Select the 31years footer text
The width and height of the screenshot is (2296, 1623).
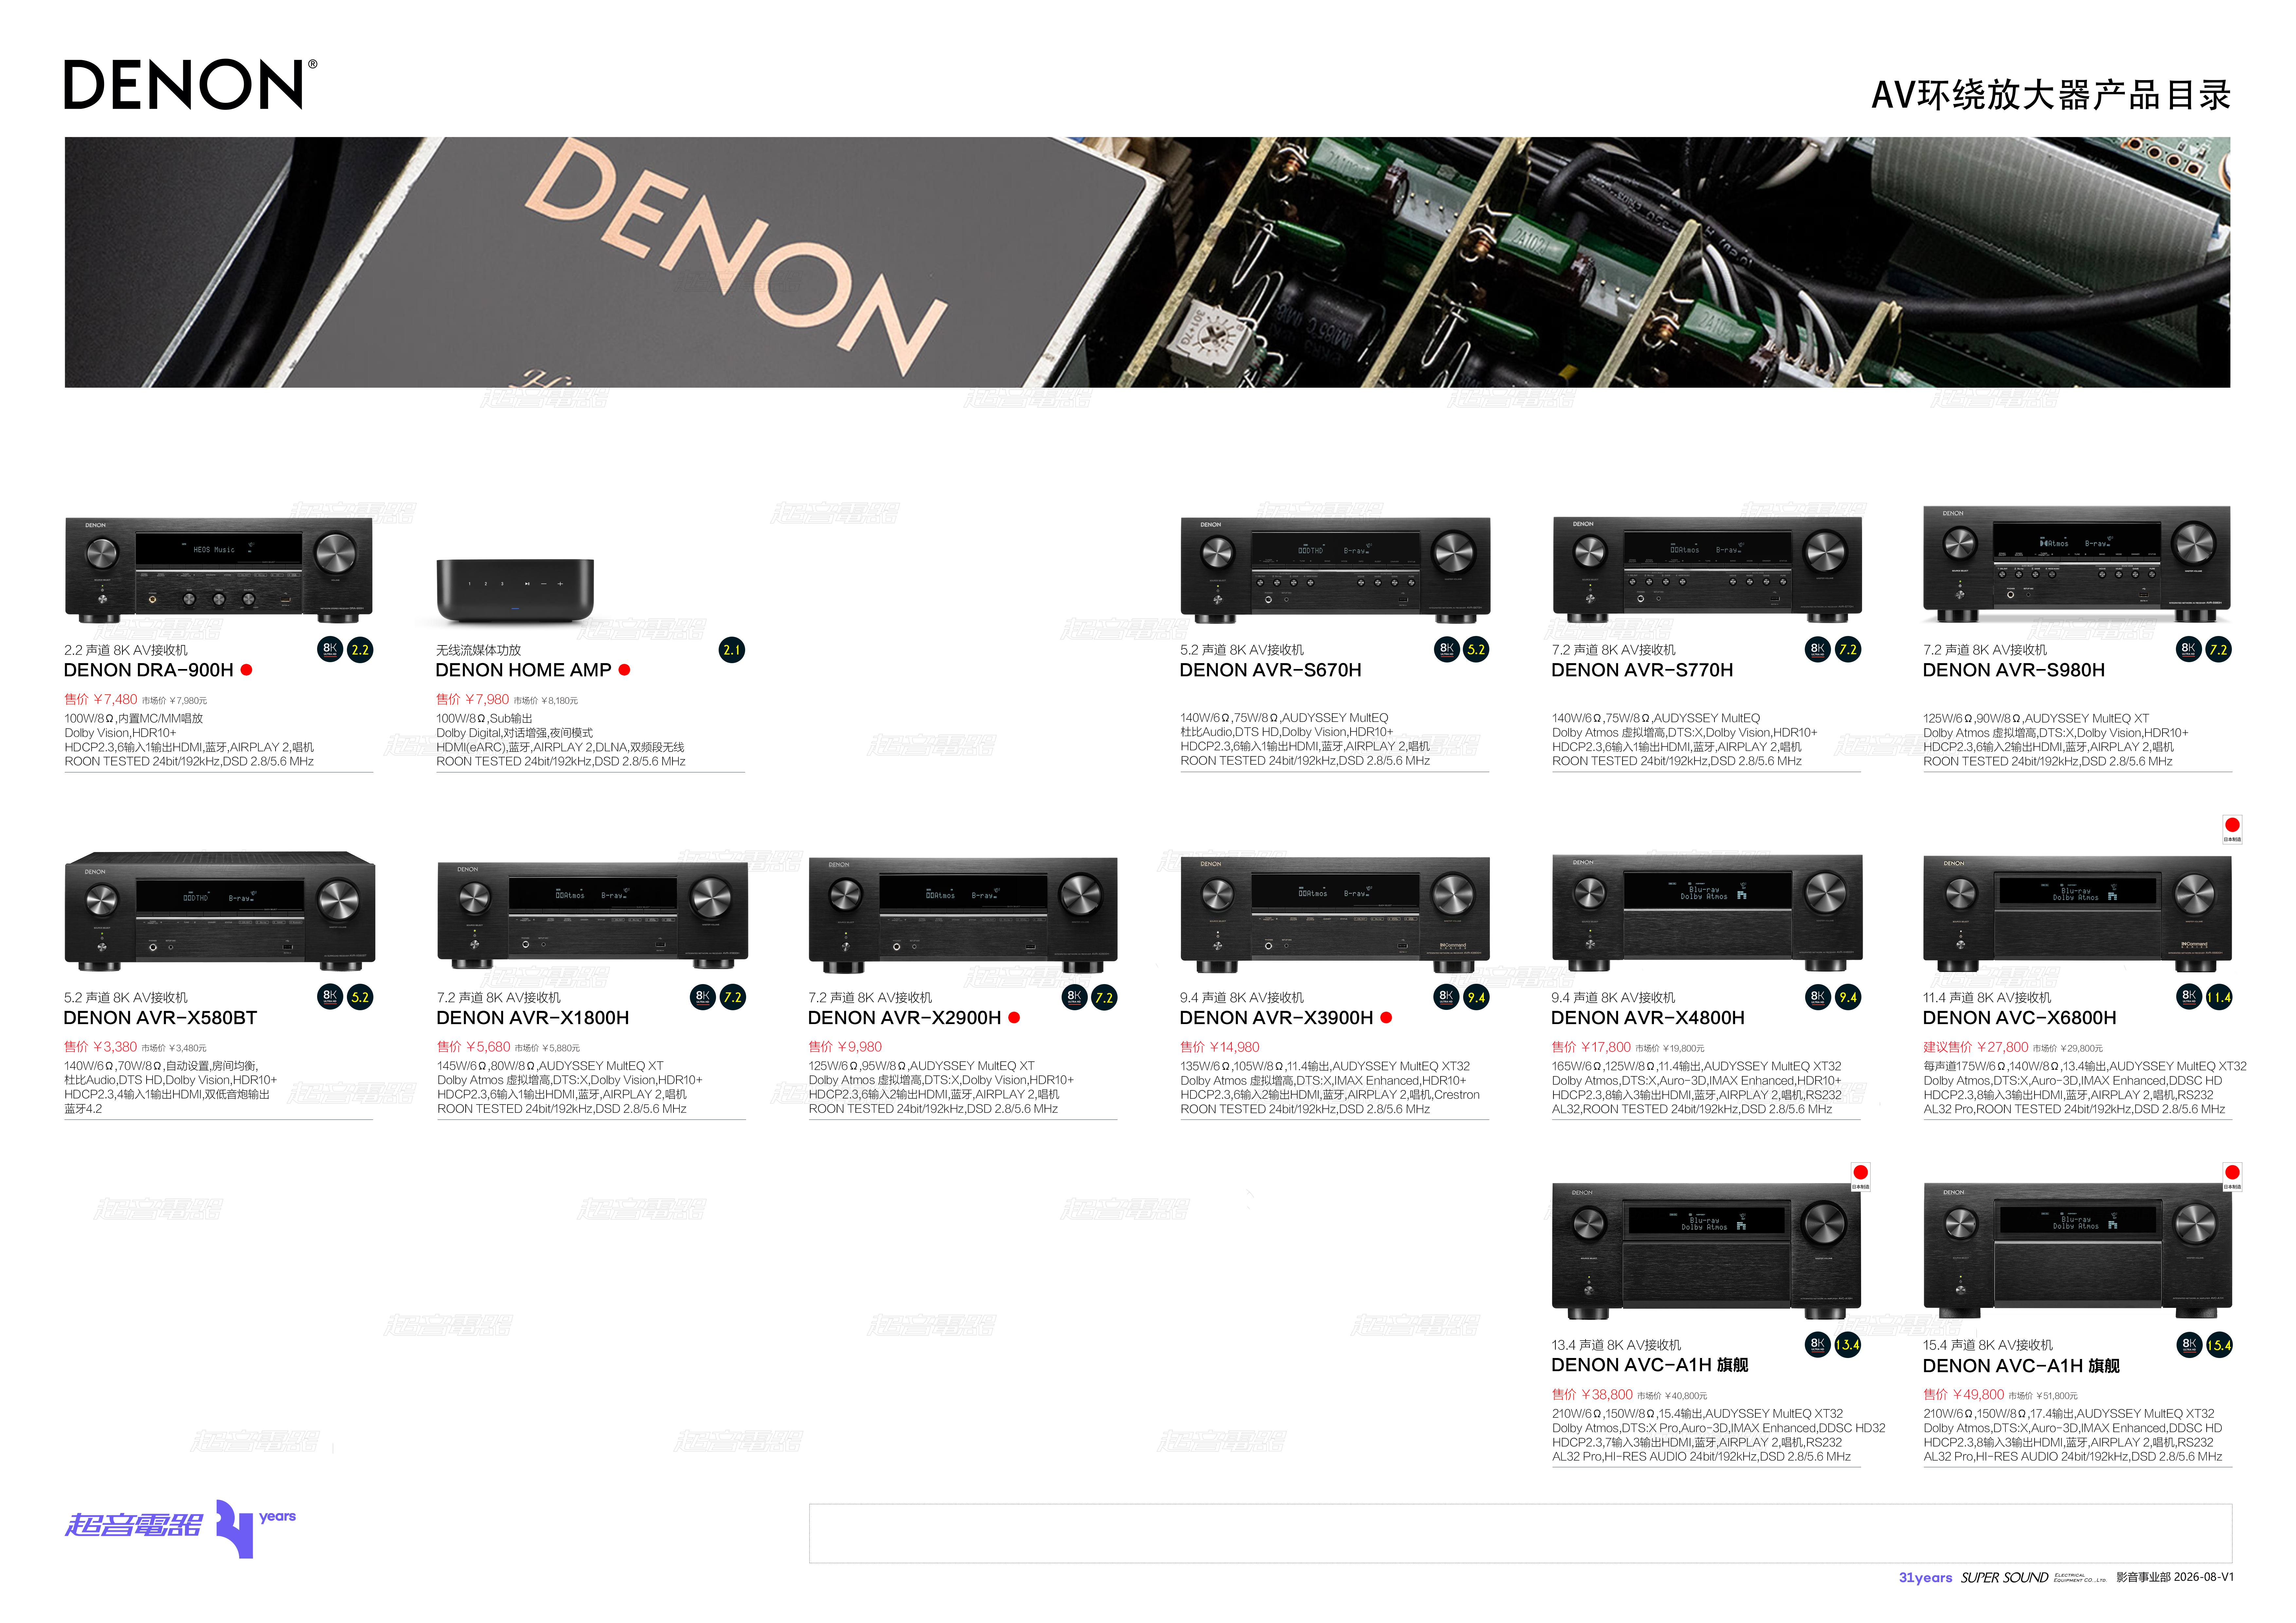click(1925, 1578)
